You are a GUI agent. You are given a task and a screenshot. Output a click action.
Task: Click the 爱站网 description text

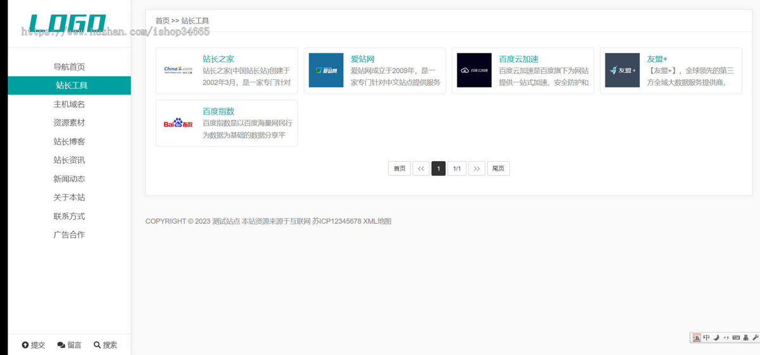pyautogui.click(x=395, y=77)
